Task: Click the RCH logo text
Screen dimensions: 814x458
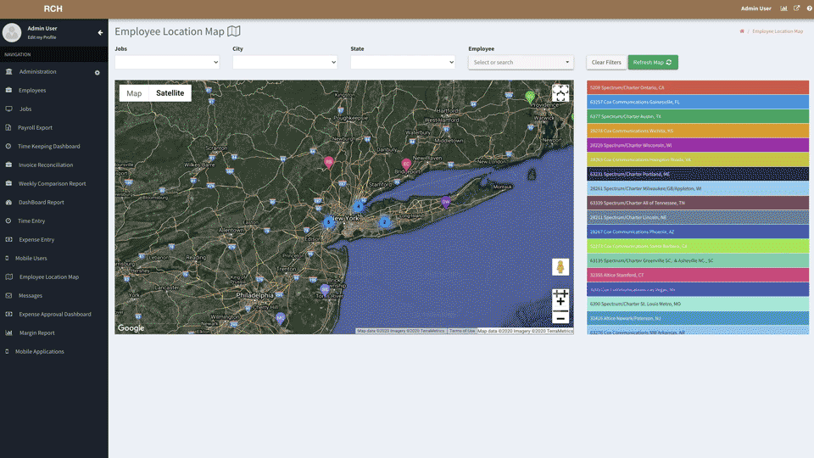Action: click(53, 8)
